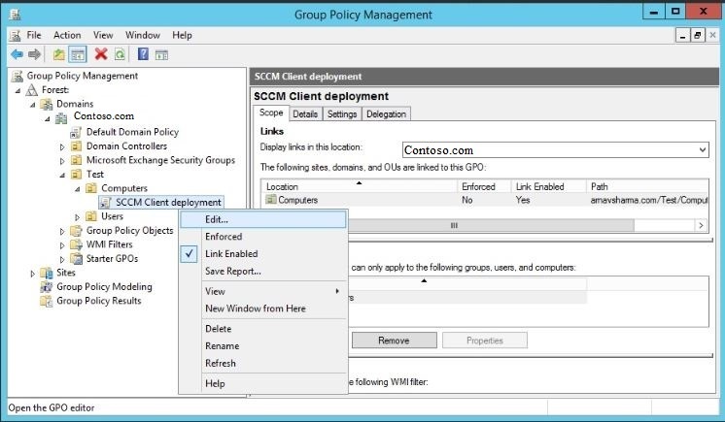Screen dimensions: 725x422
Task: Click the Sites node icon
Action: (47, 273)
